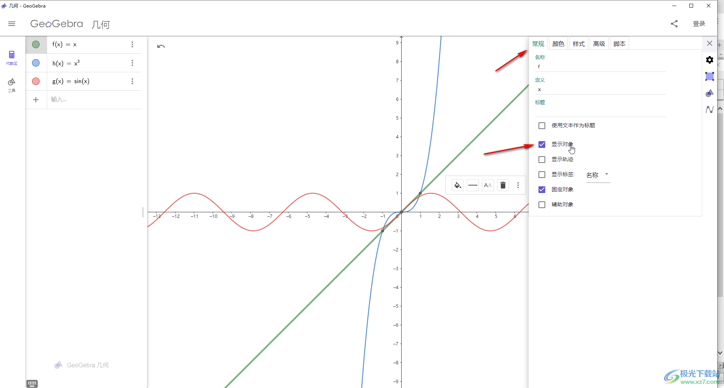The image size is (724, 388).
Task: Click the fill color bucket icon
Action: 457,185
